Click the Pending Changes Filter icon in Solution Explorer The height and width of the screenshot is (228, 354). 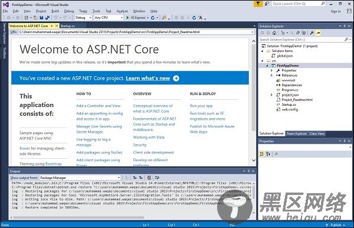pos(283,33)
